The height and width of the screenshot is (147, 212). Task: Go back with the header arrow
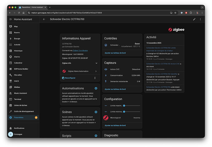click(x=44, y=19)
